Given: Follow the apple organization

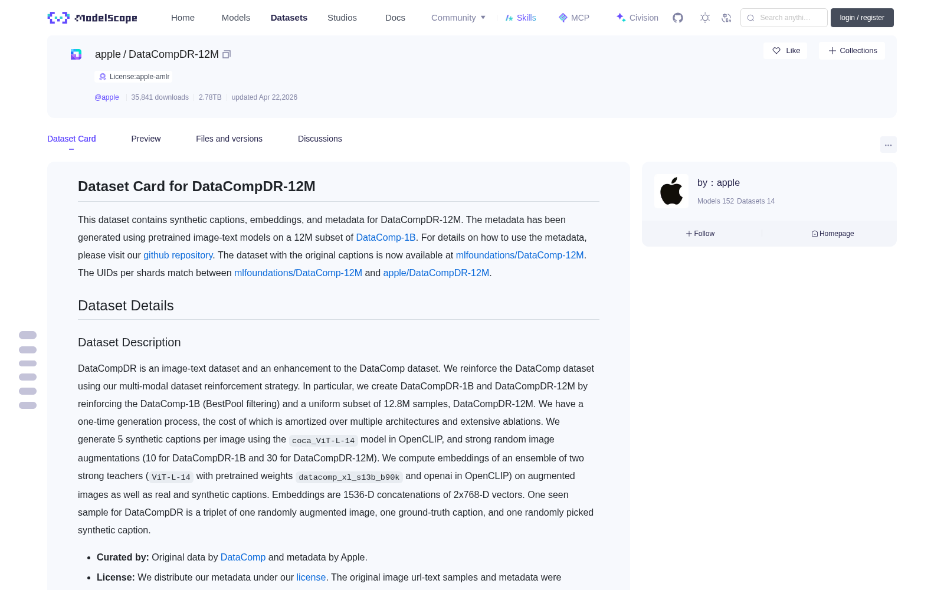Looking at the screenshot, I should coord(700,234).
